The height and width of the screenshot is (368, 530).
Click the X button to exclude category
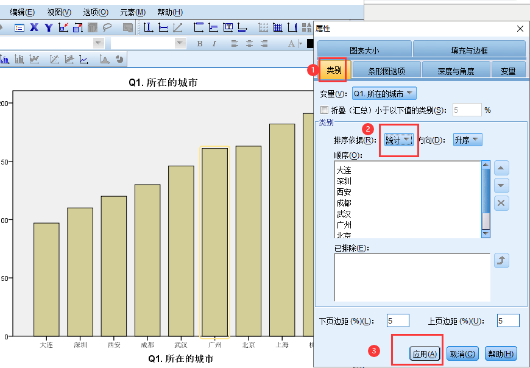(x=501, y=203)
